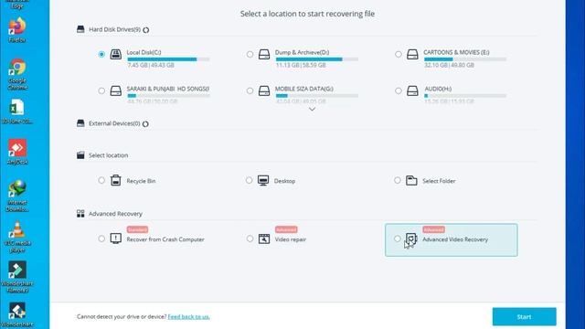Refresh the Hard Disk Drives list
Screen dimensions: 585x329
(146, 30)
